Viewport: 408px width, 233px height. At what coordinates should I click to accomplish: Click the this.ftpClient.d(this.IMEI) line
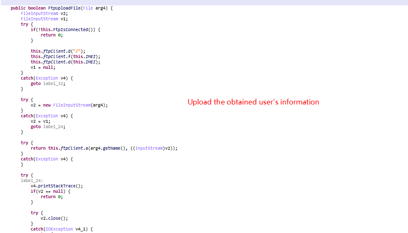65,62
